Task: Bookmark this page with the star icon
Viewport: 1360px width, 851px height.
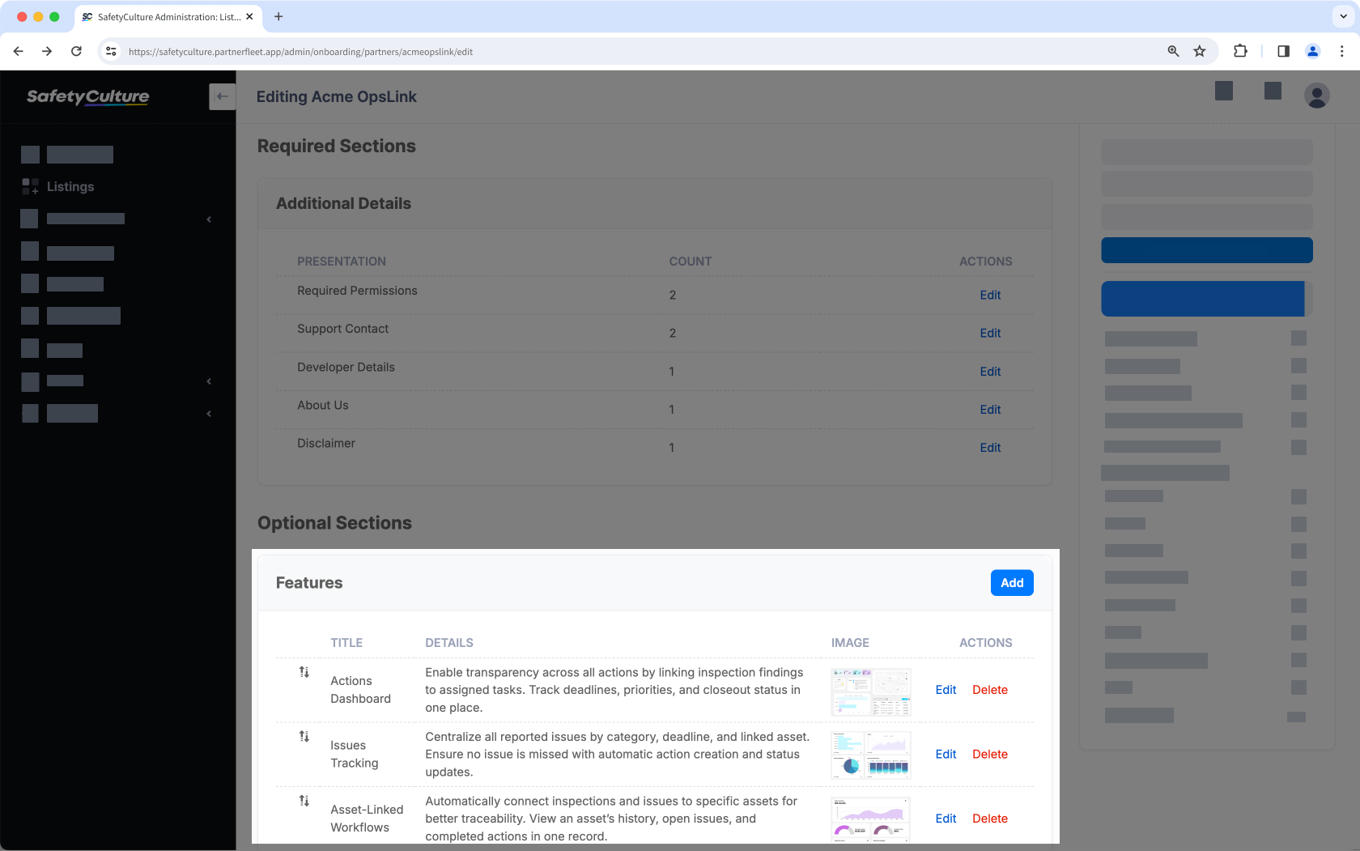Action: 1200,51
